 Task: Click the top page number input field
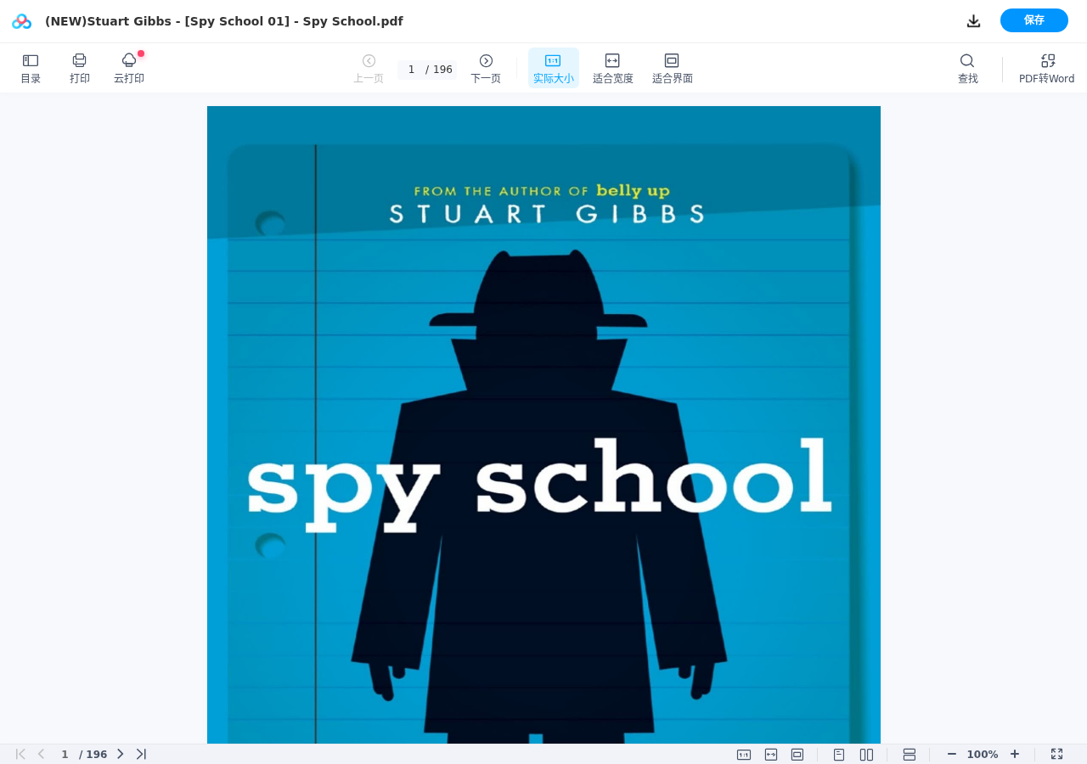tap(411, 70)
